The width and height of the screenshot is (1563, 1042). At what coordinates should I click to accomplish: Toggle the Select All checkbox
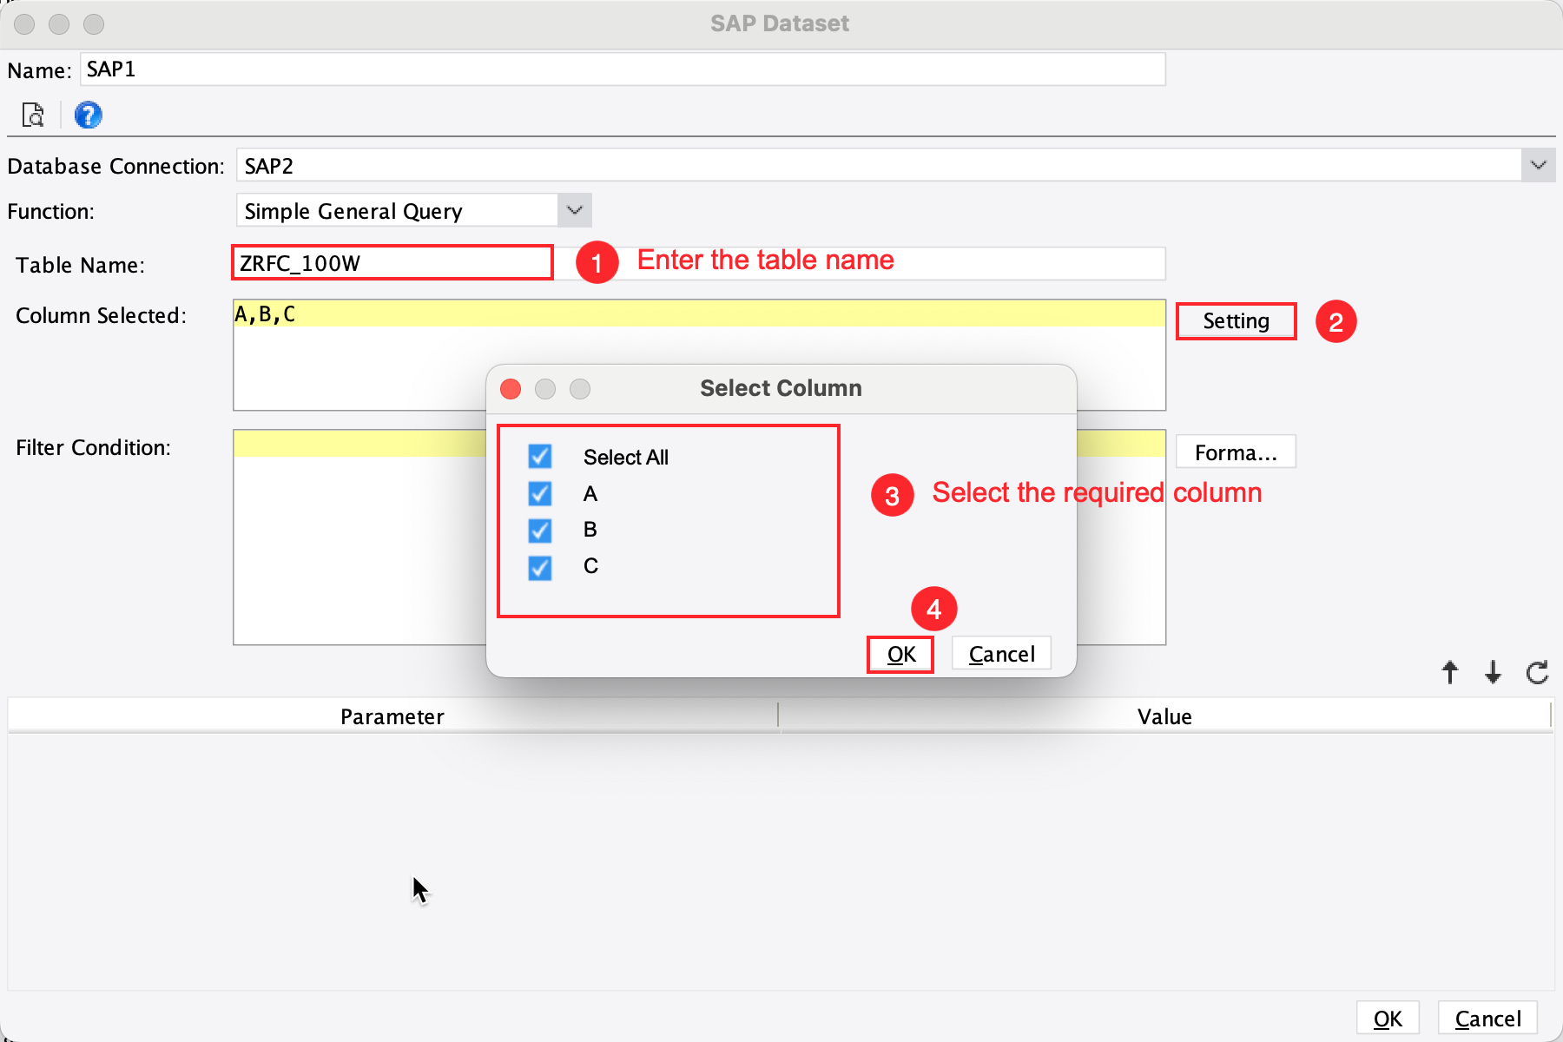[540, 456]
